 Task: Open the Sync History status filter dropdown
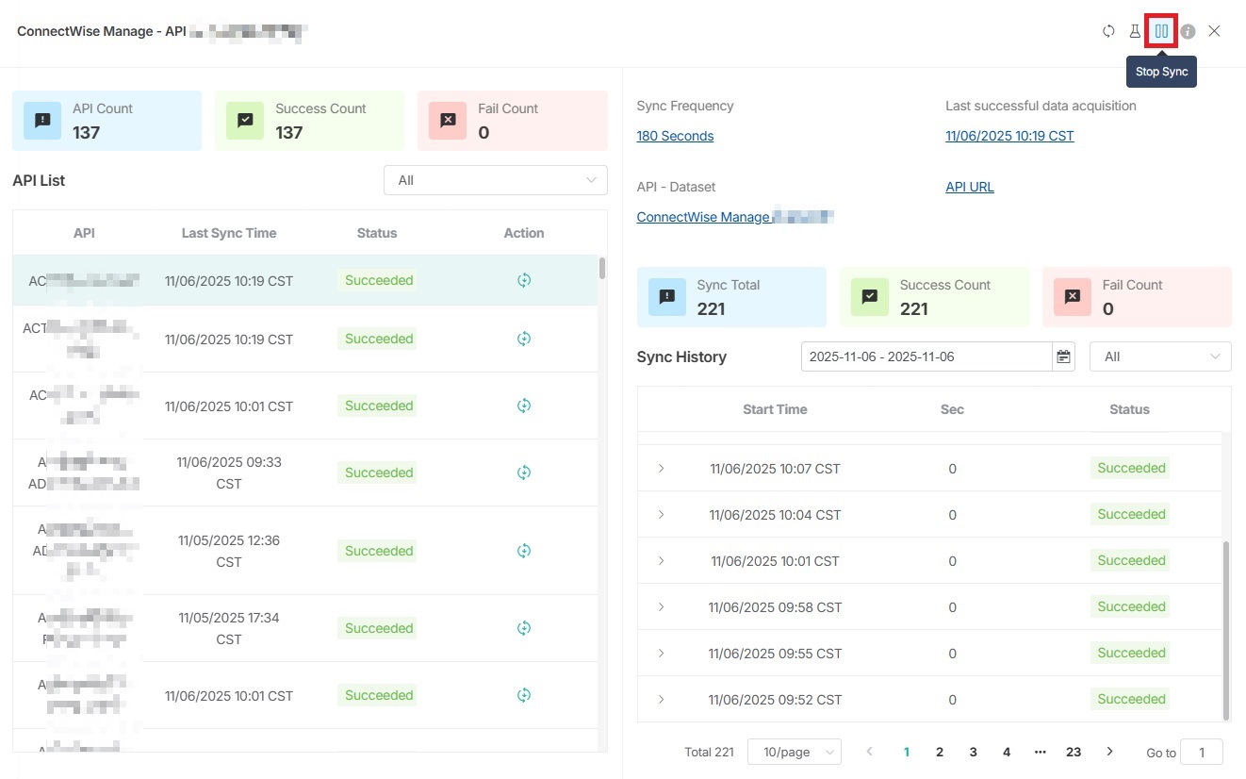(x=1159, y=356)
